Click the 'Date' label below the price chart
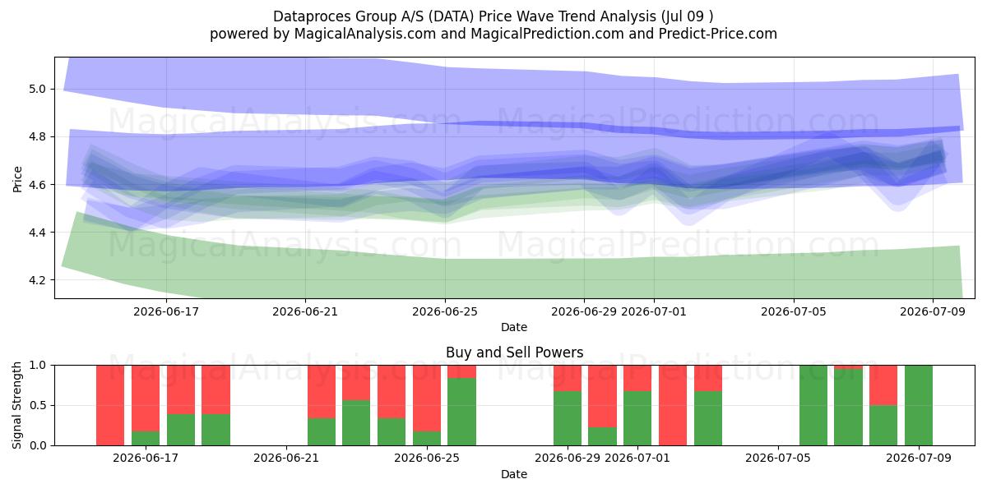This screenshot has width=987, height=493. click(514, 327)
